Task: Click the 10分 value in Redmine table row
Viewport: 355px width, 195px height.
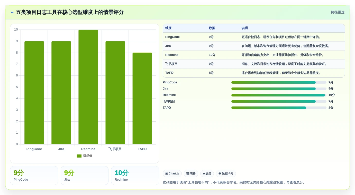Action: (x=212, y=55)
